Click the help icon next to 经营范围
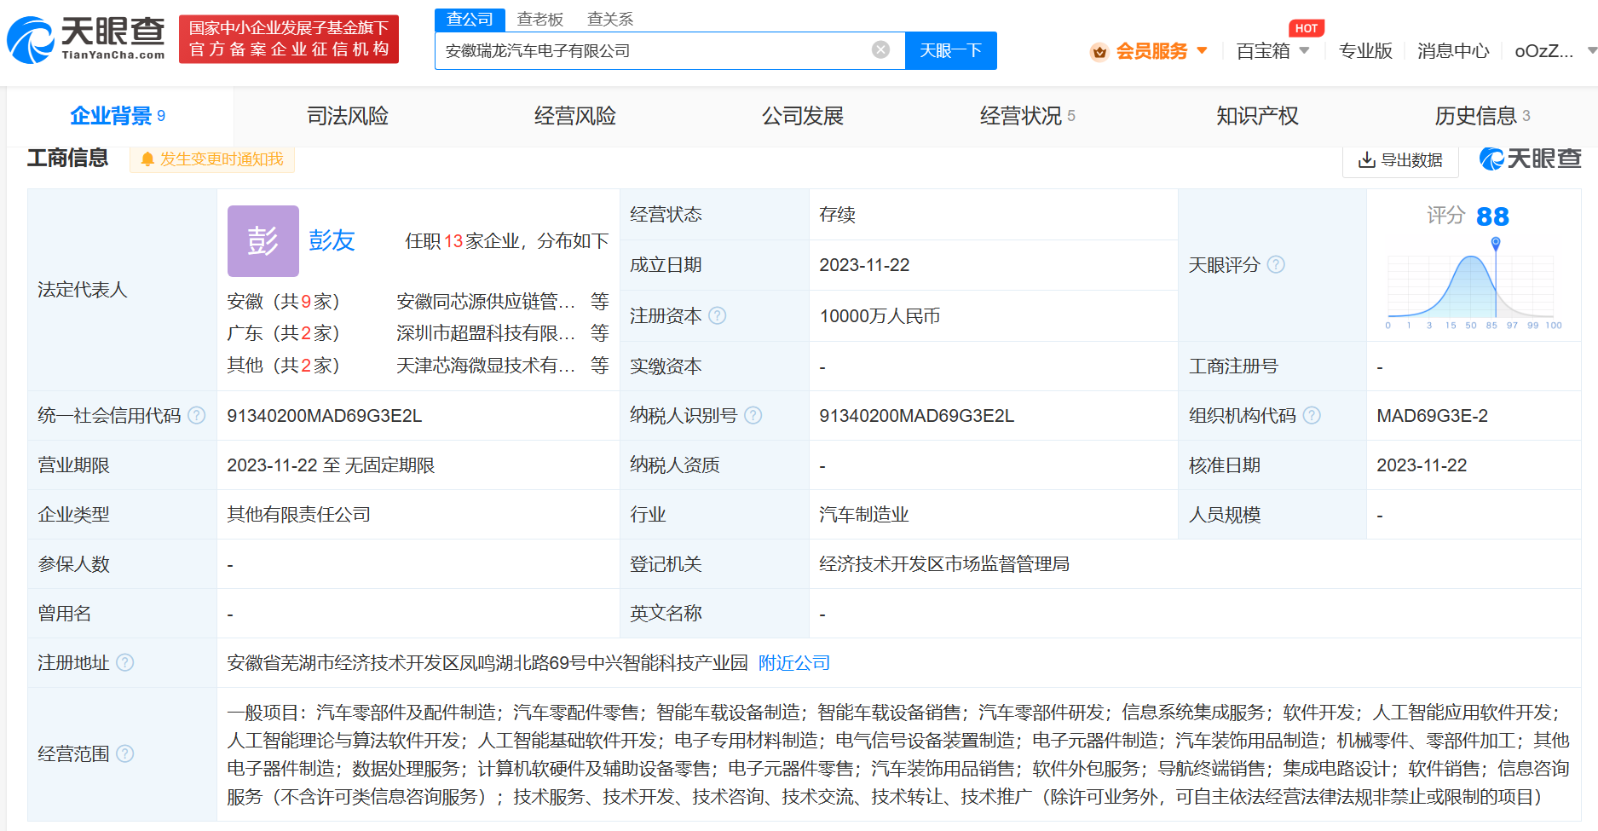 tap(125, 754)
